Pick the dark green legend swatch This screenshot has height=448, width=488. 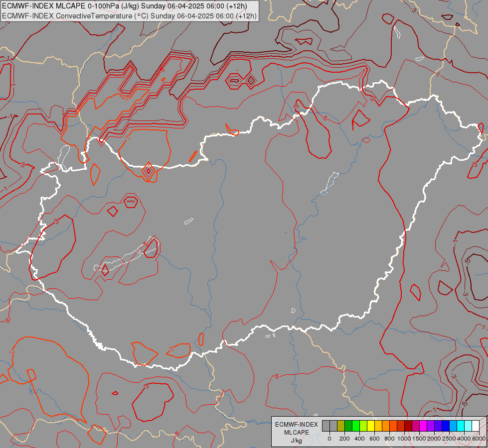click(348, 426)
